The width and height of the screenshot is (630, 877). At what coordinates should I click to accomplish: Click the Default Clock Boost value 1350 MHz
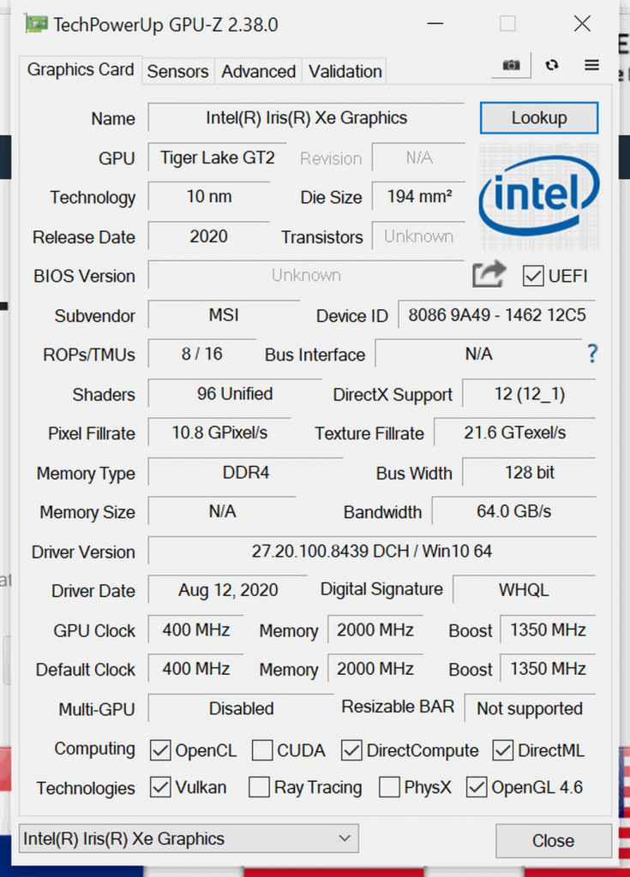point(548,668)
